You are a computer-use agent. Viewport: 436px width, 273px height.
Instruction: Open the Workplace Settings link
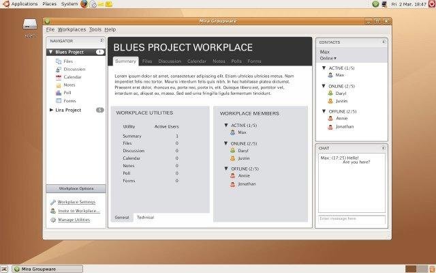[x=76, y=202]
